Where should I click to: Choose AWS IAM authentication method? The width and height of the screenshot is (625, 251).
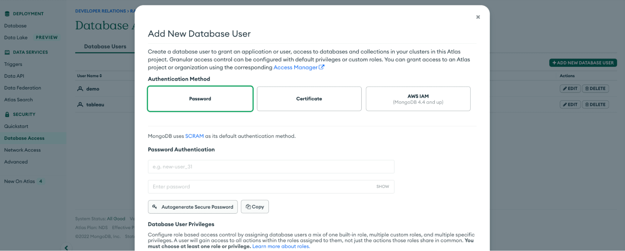click(x=418, y=99)
